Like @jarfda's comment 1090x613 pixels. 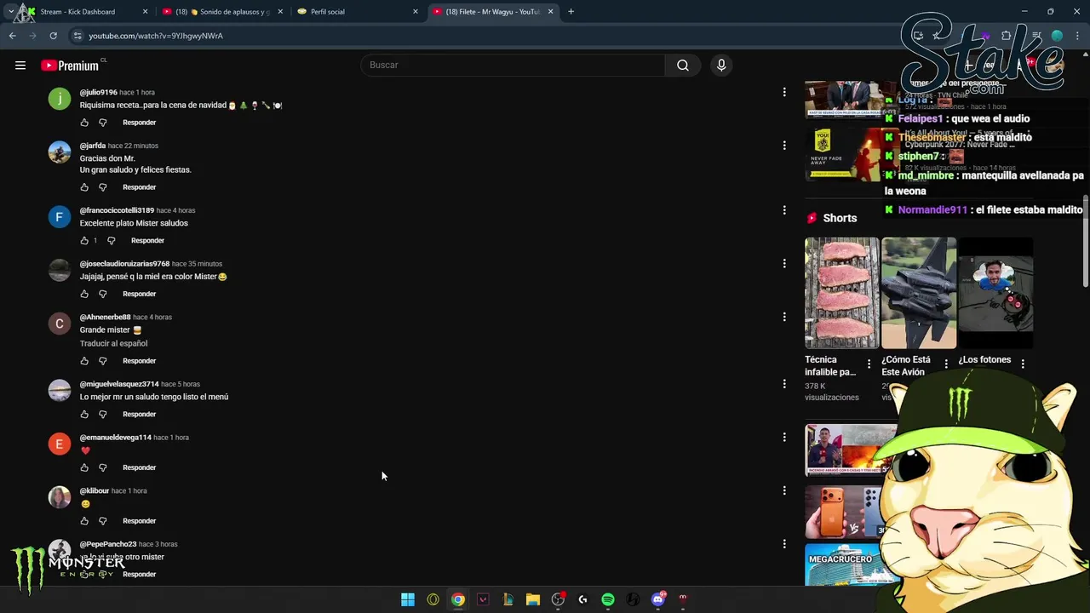84,187
